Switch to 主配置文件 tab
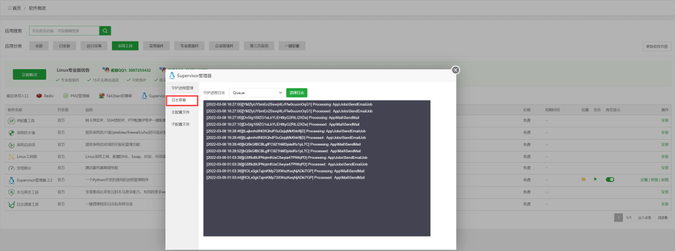The height and width of the screenshot is (251, 675). [183, 112]
